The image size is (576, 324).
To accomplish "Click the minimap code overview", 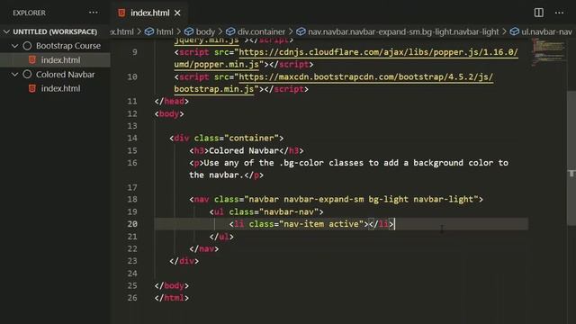I will coord(548,51).
